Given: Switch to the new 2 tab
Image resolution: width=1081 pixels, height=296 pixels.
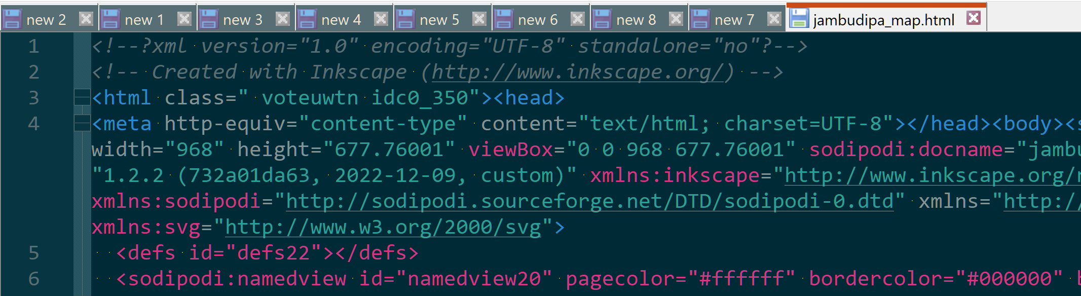Looking at the screenshot, I should click(46, 20).
